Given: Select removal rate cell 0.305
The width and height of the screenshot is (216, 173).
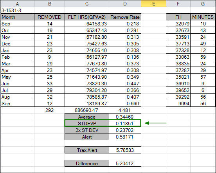Looking at the screenshot, I should 125,44.
